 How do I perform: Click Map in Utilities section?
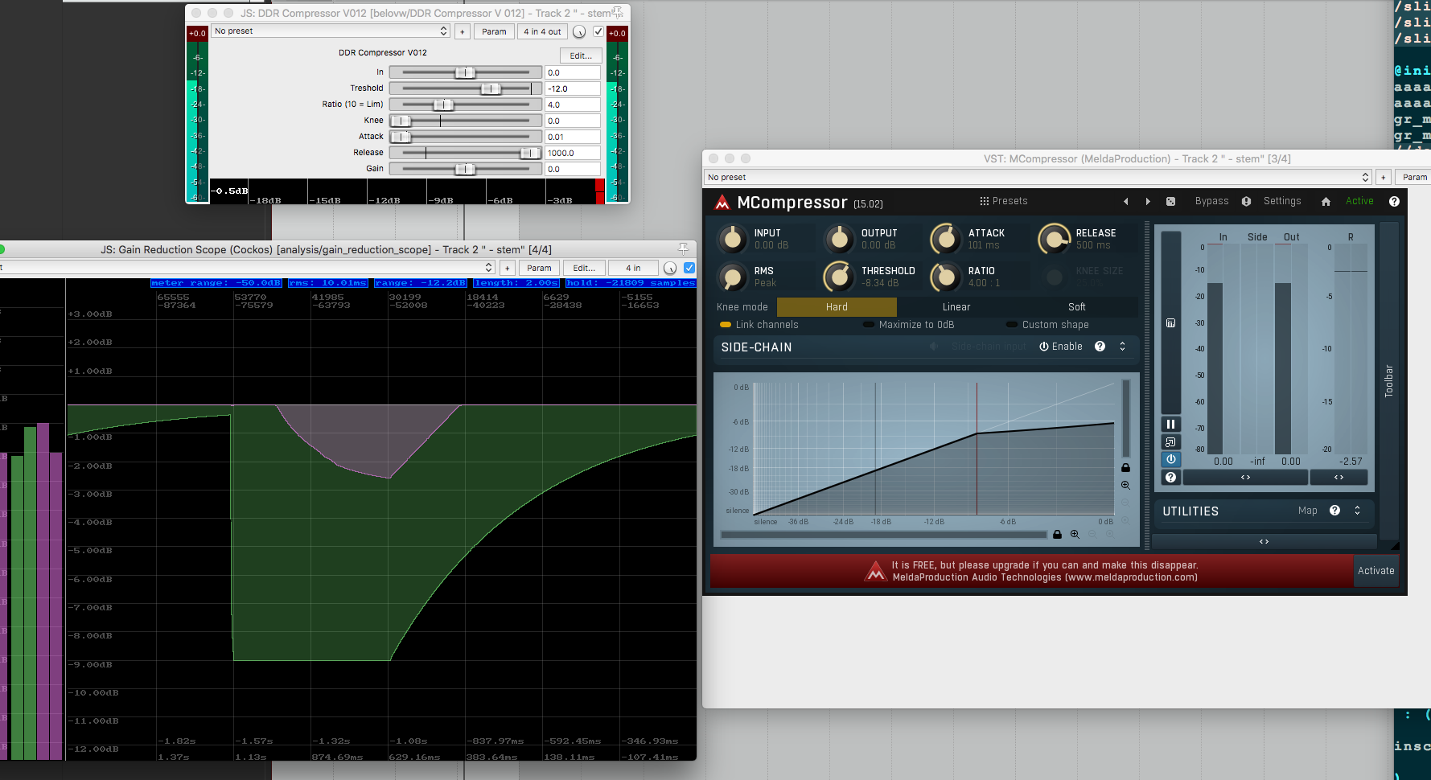1307,511
